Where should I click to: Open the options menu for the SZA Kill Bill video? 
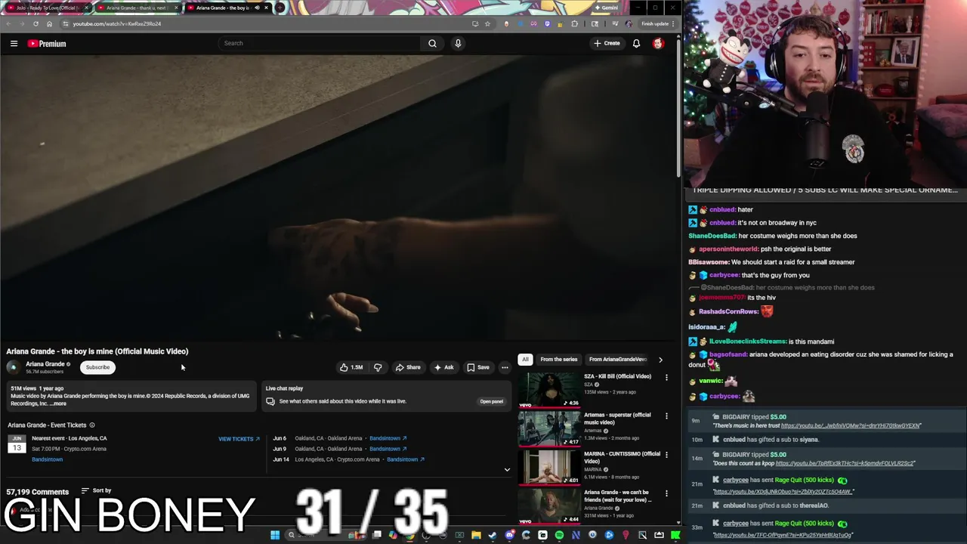tap(666, 377)
